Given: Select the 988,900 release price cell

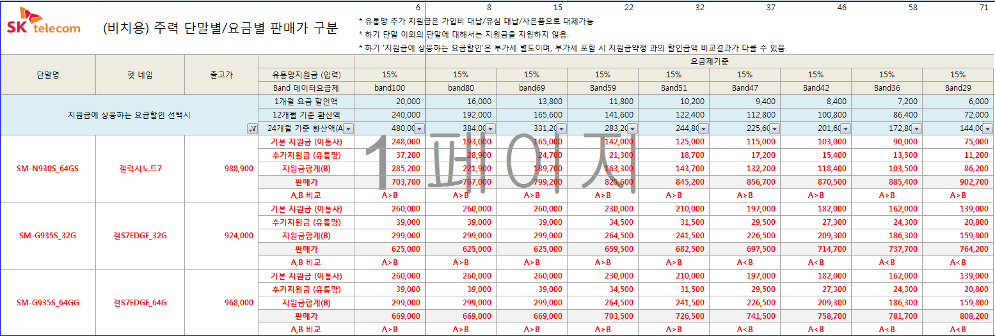Looking at the screenshot, I should pos(221,169).
